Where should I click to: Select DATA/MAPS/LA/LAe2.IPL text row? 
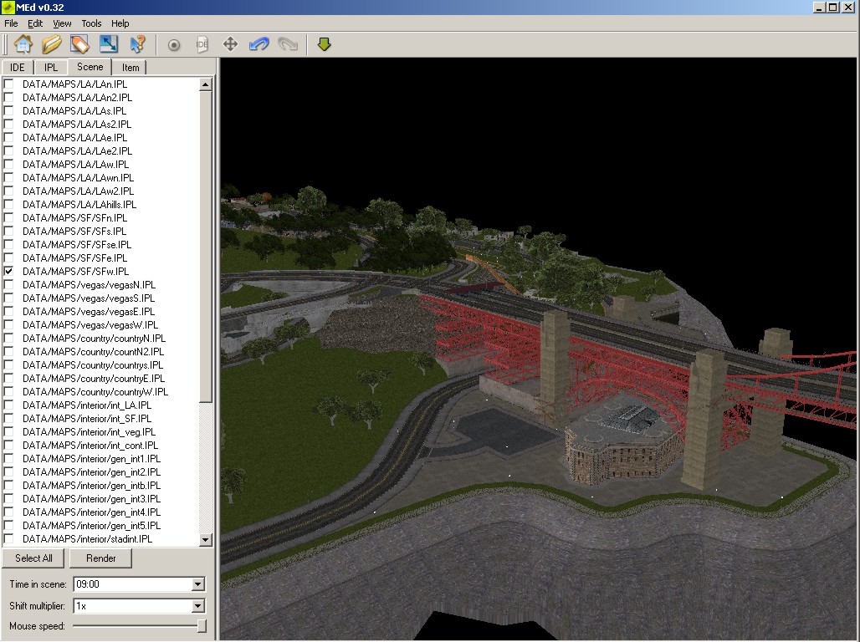[x=77, y=150]
